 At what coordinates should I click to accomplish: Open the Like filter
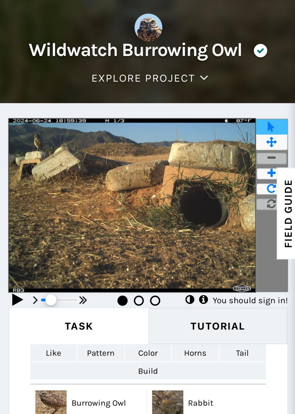(54, 353)
